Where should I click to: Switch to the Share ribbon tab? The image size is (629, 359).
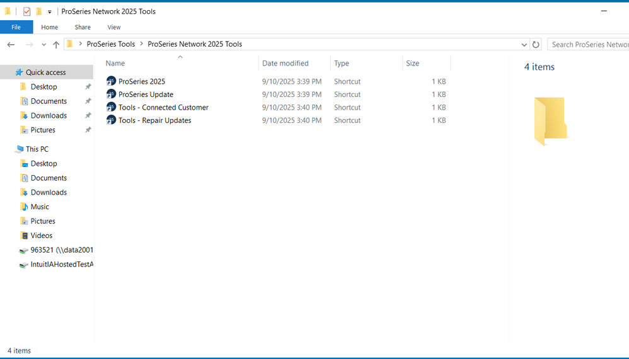[83, 27]
